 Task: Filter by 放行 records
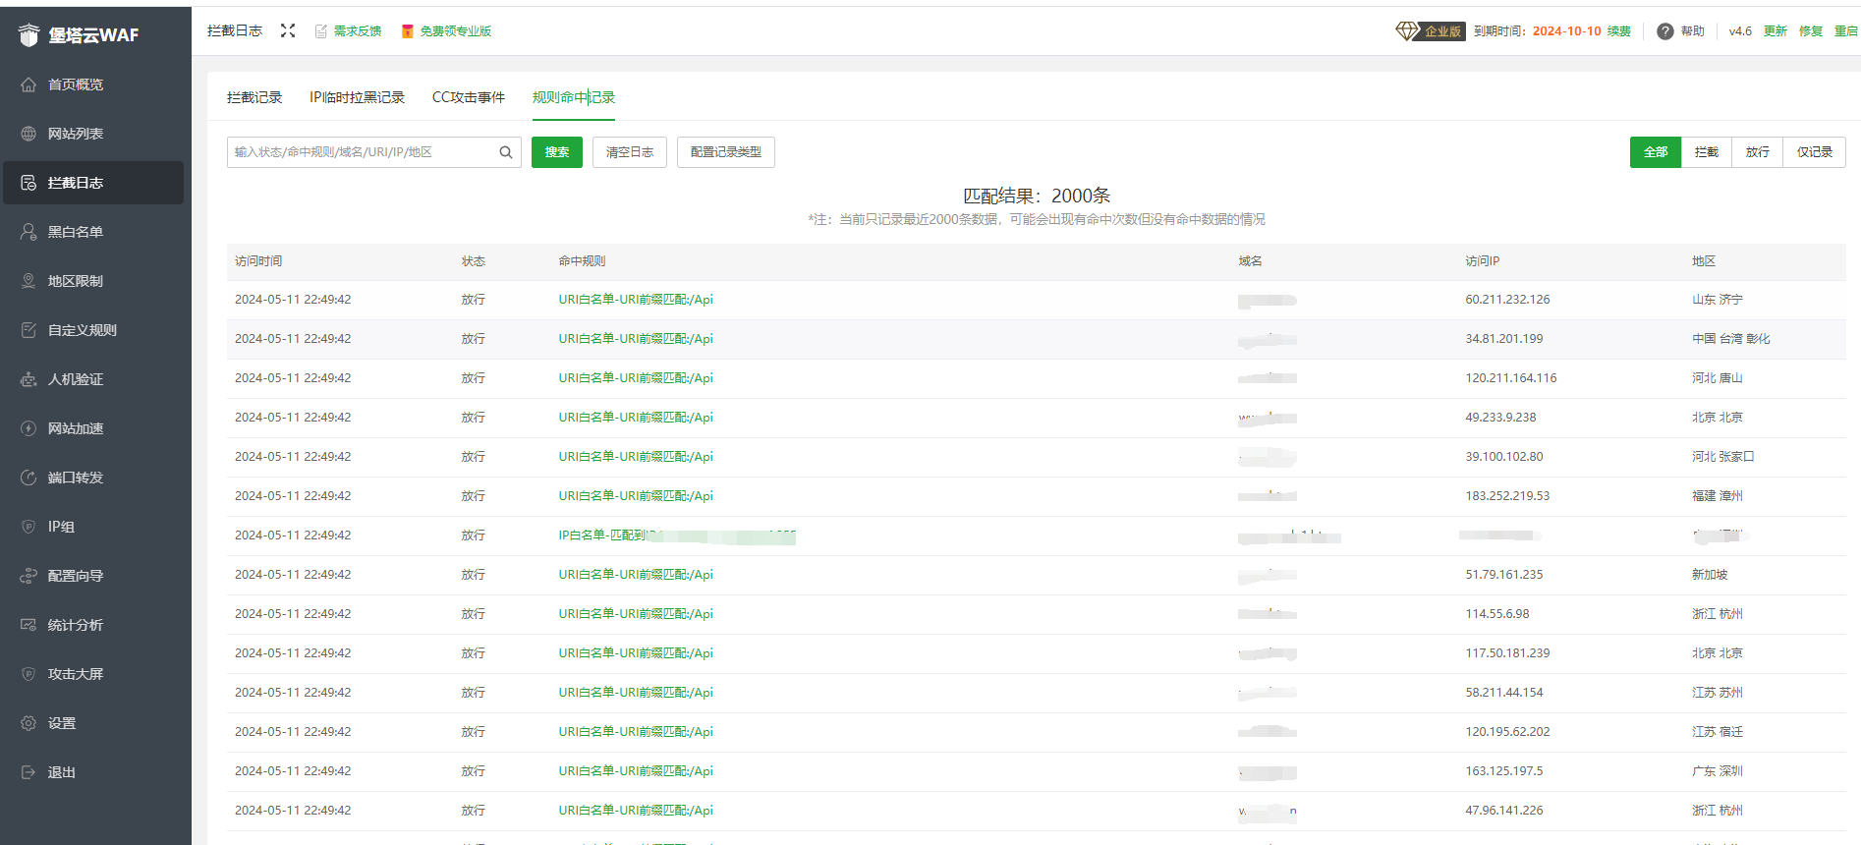tap(1758, 152)
